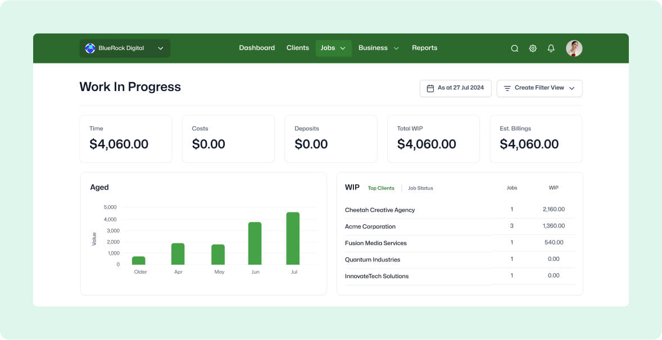The image size is (662, 340).
Task: Click the BlueRock Digital logo icon
Action: 90,48
